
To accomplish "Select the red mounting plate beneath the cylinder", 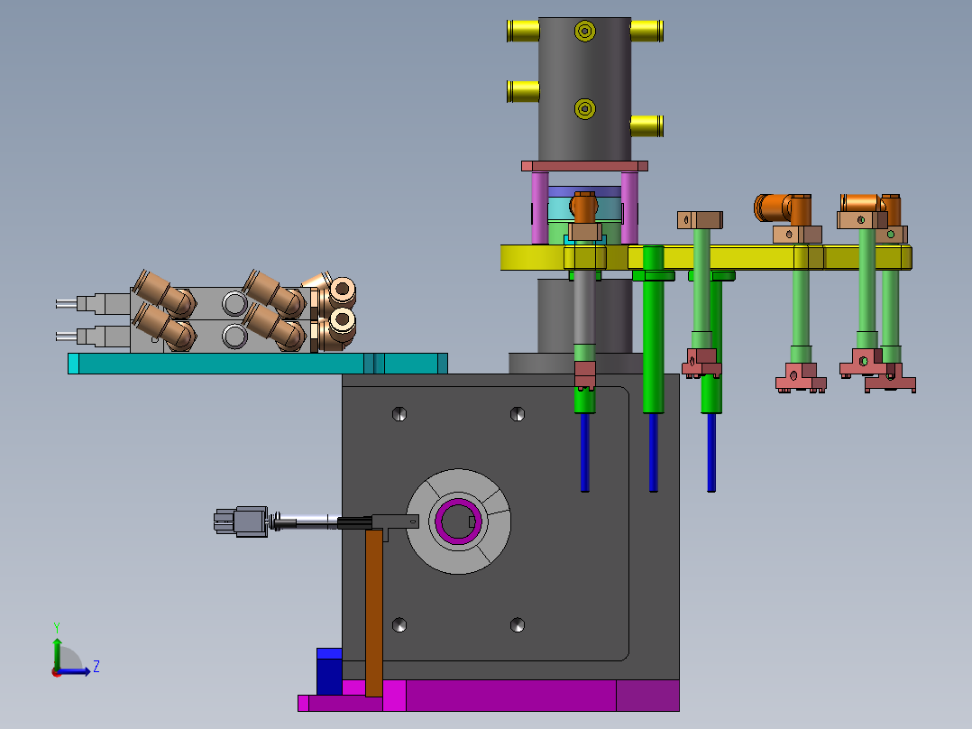I will pos(584,166).
